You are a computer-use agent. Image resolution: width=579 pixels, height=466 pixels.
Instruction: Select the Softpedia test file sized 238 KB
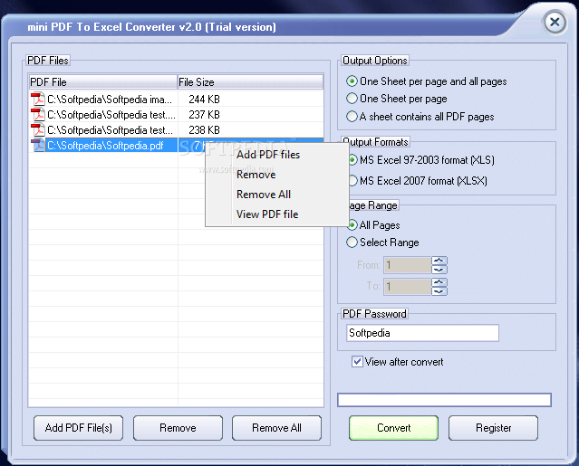pos(176,129)
